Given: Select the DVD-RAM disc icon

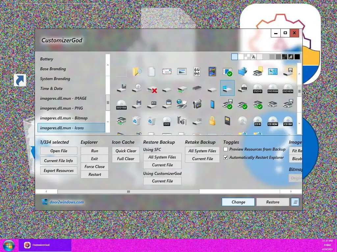Looking at the screenshot, I should pyautogui.click(x=273, y=88).
